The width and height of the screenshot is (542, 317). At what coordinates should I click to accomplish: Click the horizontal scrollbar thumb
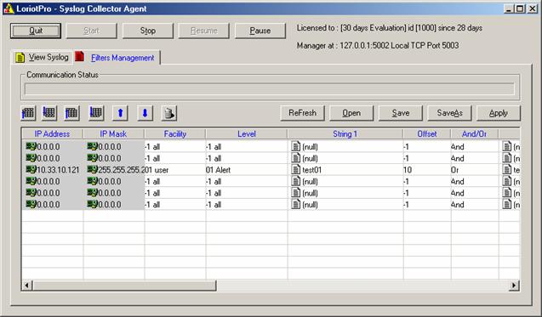point(125,286)
